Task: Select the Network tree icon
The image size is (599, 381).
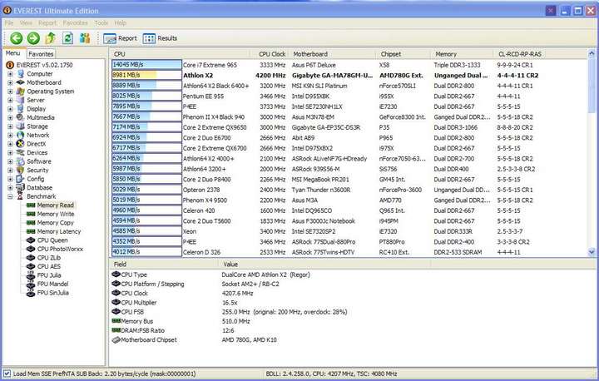Action: 21,136
